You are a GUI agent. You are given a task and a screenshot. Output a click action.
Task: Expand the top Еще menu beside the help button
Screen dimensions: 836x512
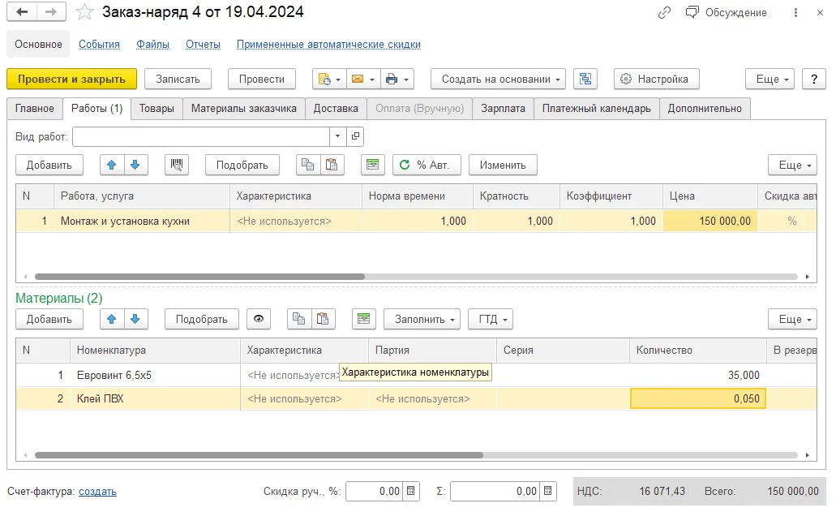click(x=770, y=79)
